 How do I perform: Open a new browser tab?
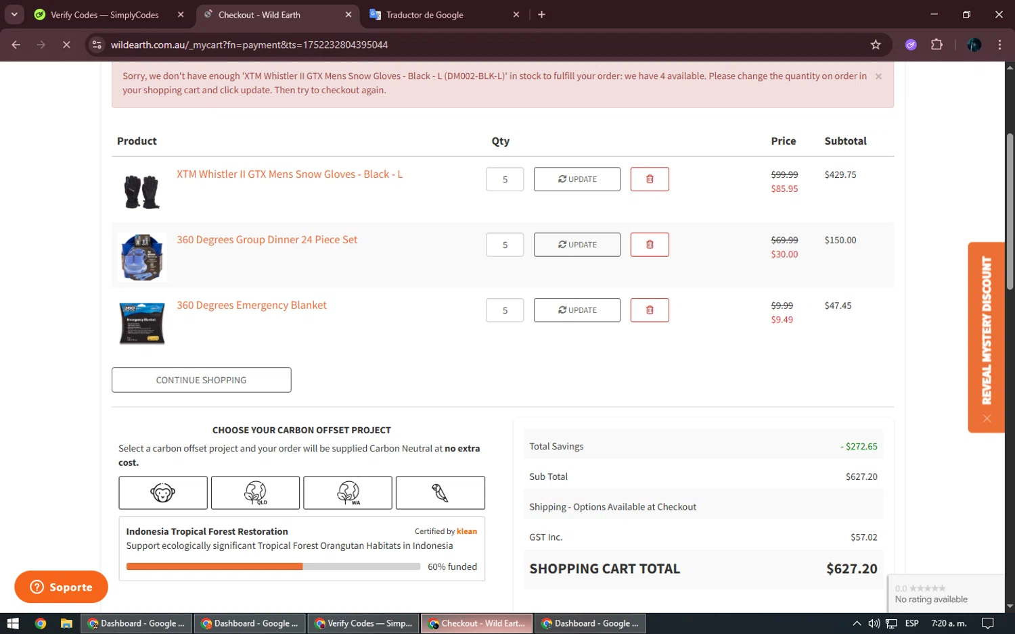coord(541,14)
